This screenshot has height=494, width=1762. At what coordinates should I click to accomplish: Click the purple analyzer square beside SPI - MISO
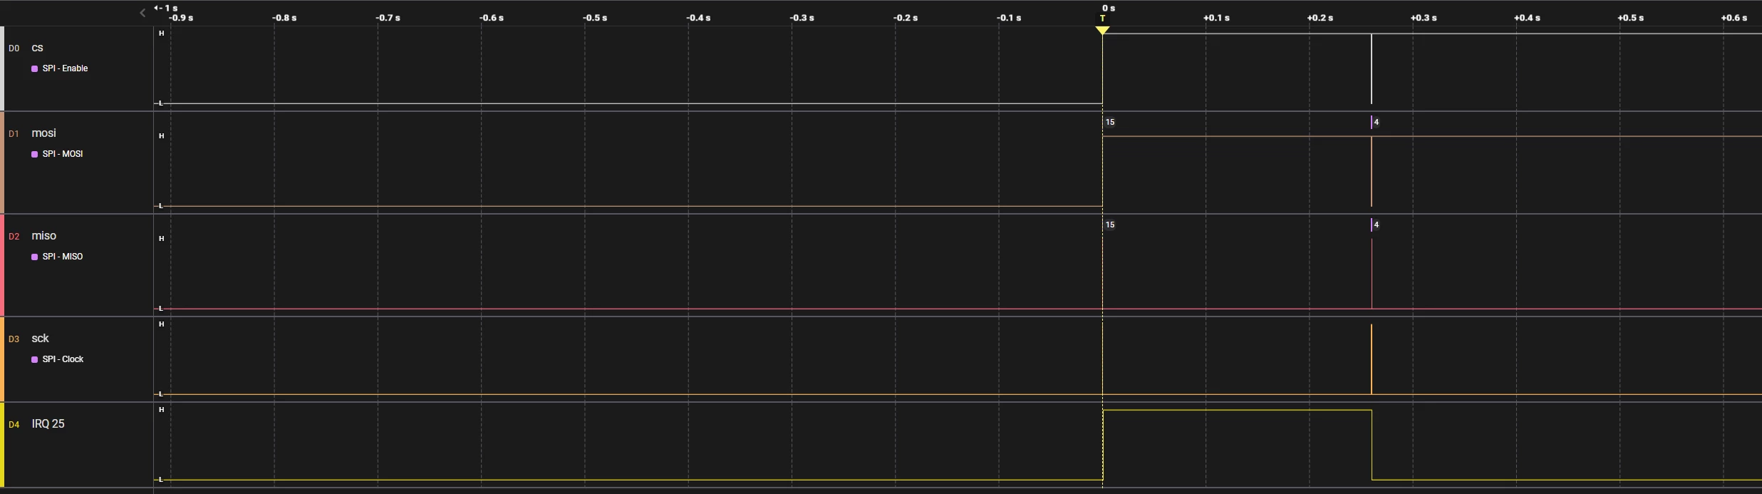pyautogui.click(x=35, y=257)
